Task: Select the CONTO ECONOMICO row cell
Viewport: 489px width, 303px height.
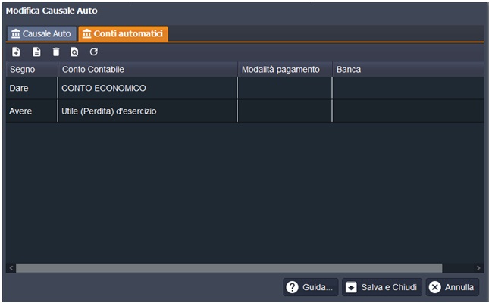Action: 148,89
